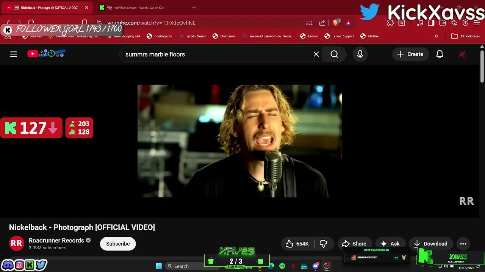Screen dimensions: 485x272
Task: Click the bookmark page icon
Action: point(85,22)
